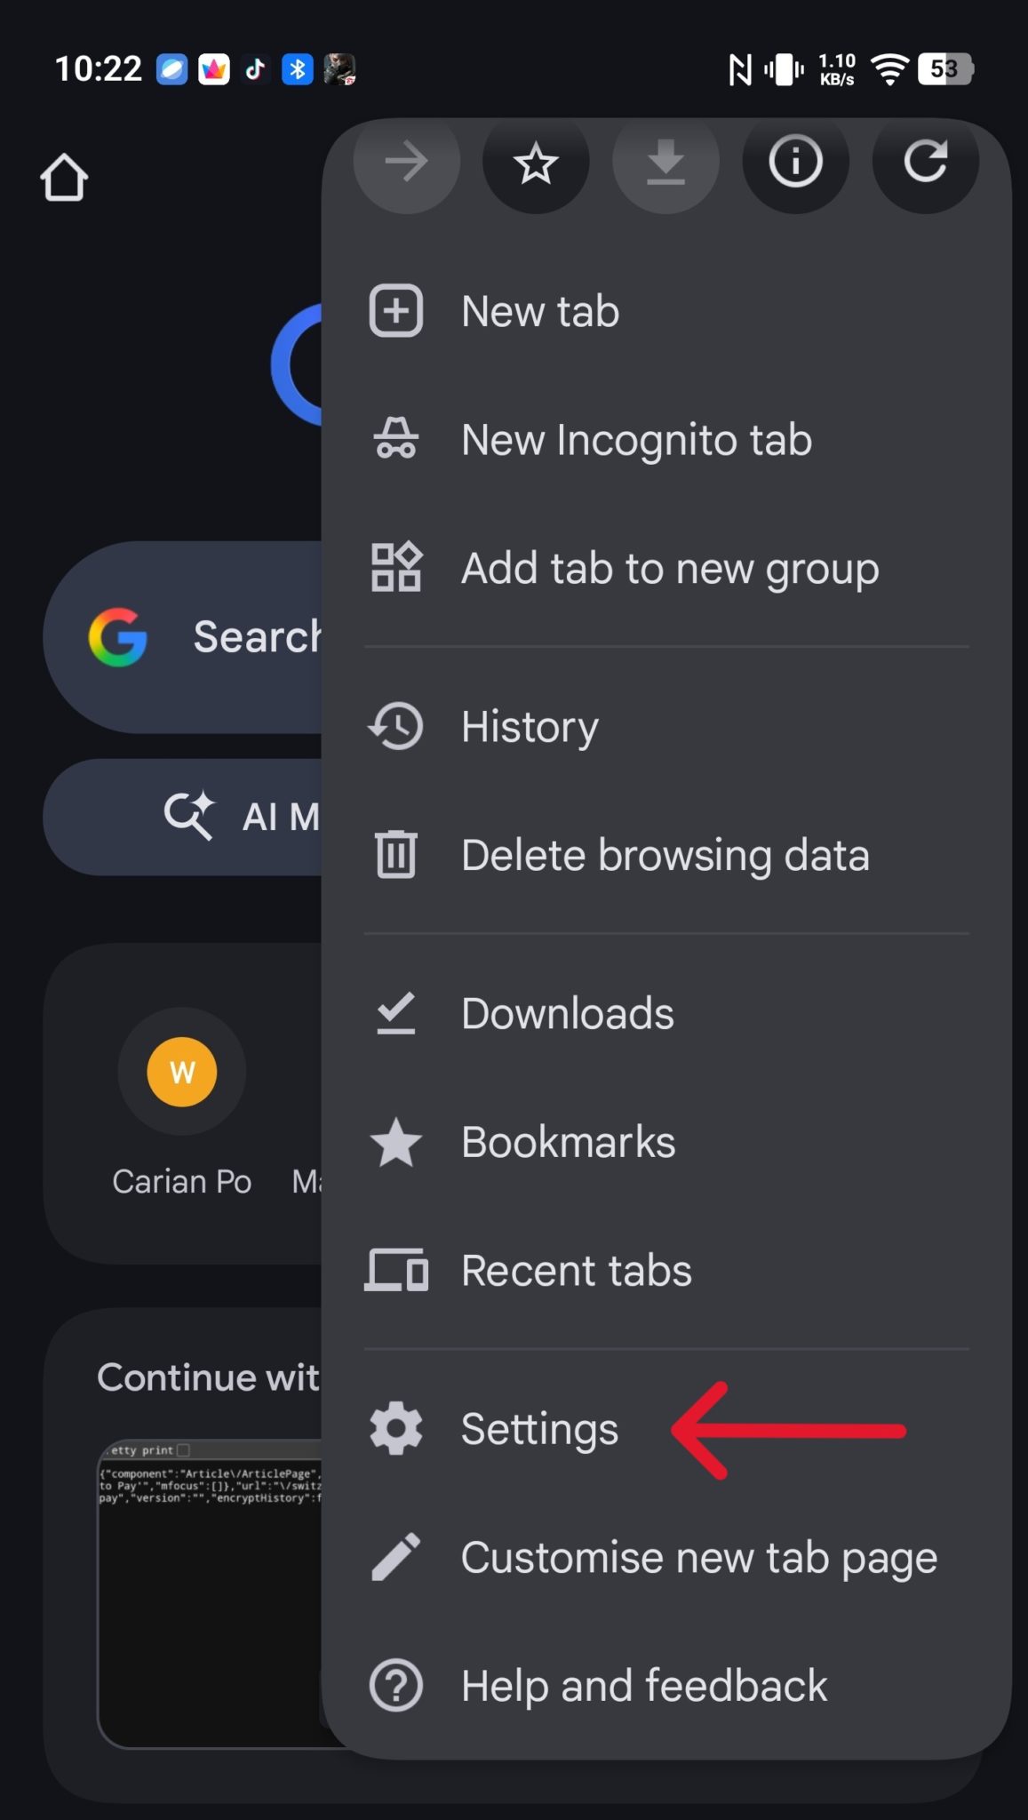Tap the reload page icon
The image size is (1028, 1820).
925,162
